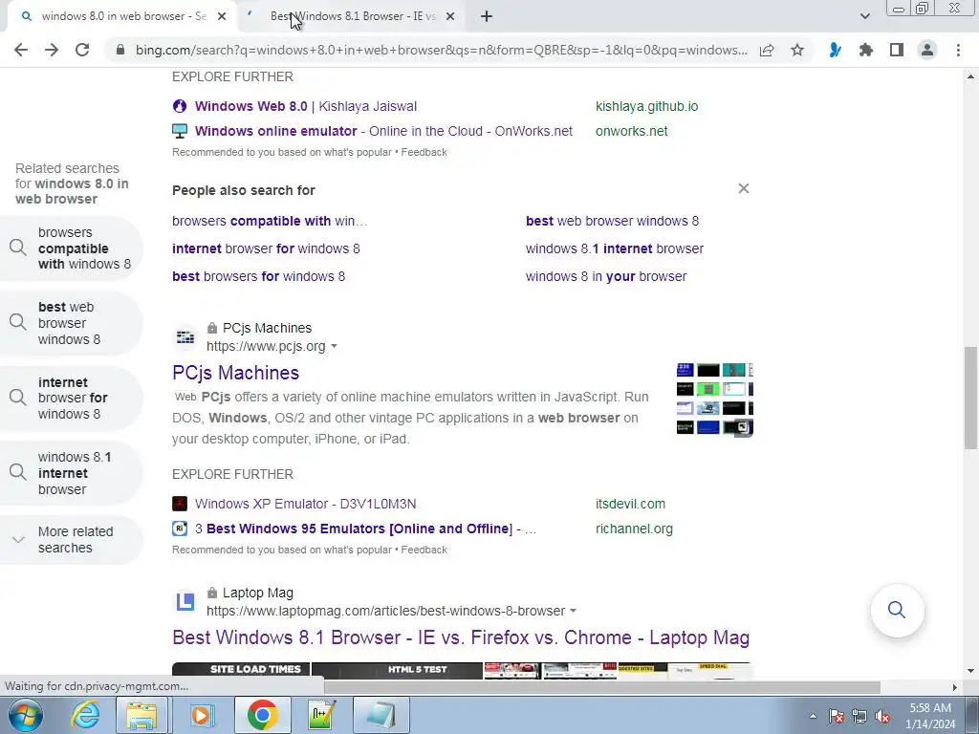Search 'windows 8.1 internet browser' in People also search
Viewport: 979px width, 734px height.
coord(615,248)
